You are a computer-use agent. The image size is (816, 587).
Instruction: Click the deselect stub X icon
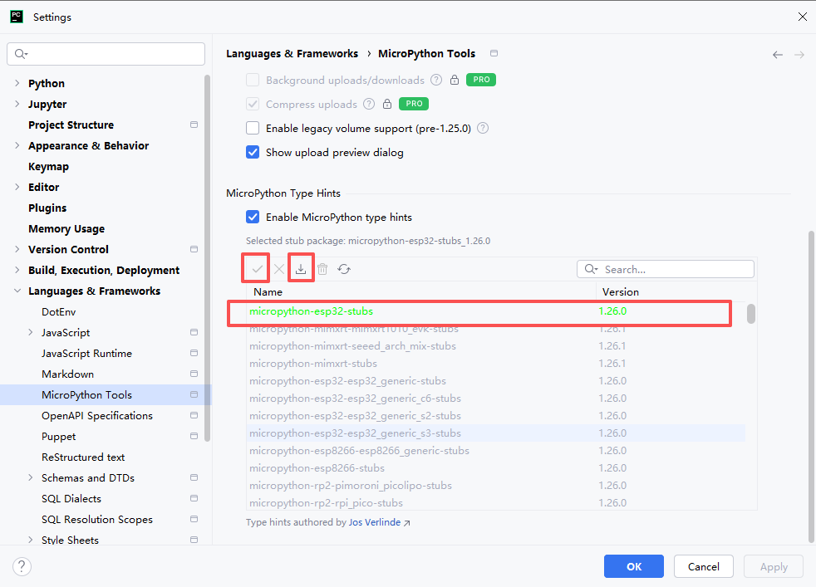(x=279, y=269)
